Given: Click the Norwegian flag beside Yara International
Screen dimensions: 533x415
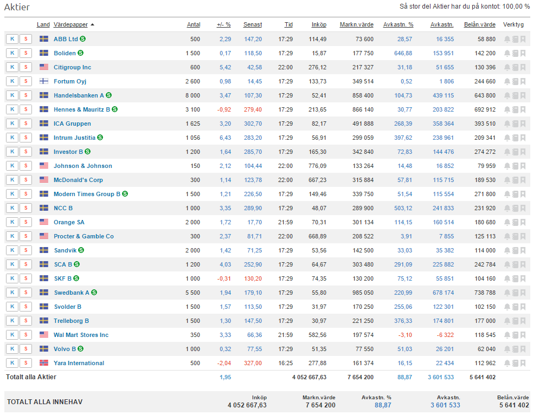Looking at the screenshot, I should coord(44,363).
